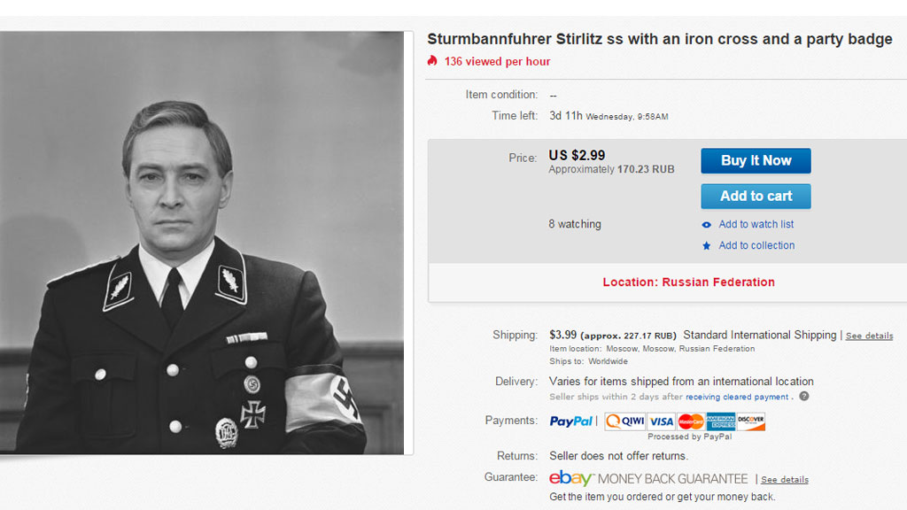Open the Add to collection link
The height and width of the screenshot is (510, 907).
click(756, 246)
